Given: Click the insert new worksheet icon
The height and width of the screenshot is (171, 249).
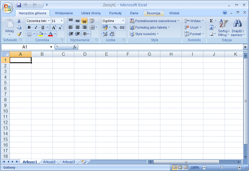Looking at the screenshot, I should 84,162.
